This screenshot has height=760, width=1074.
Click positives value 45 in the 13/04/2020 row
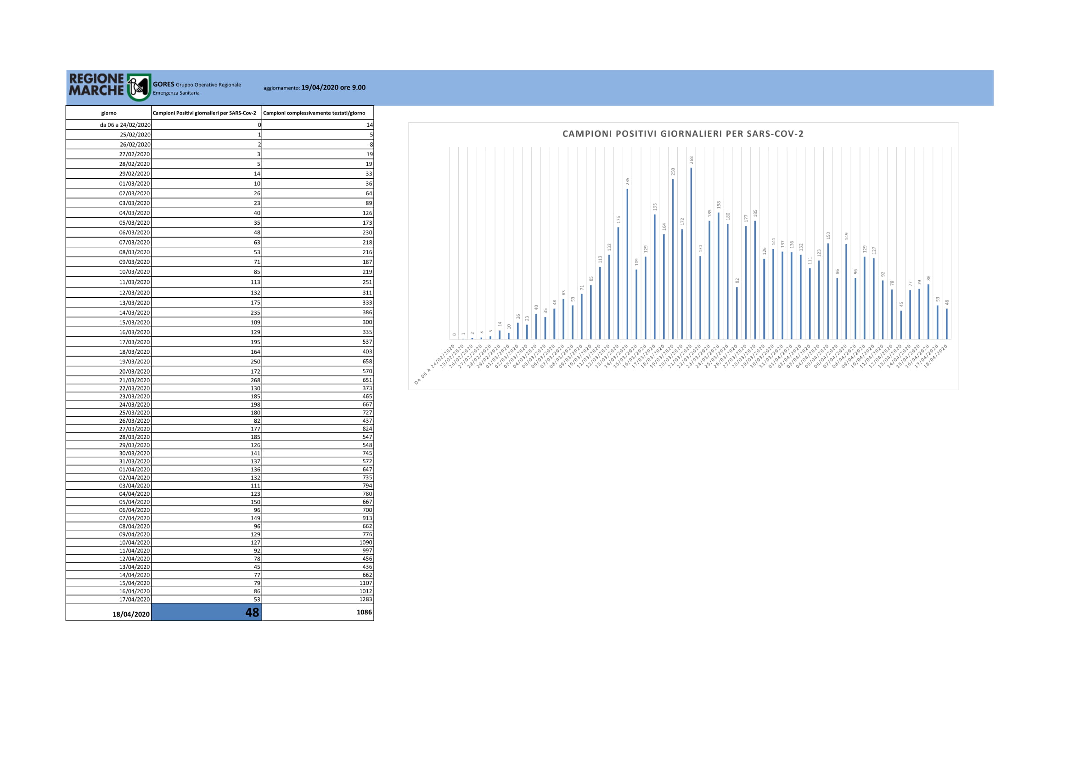[206, 567]
